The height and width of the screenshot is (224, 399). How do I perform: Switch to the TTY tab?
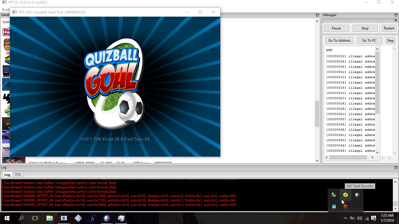coord(18,175)
